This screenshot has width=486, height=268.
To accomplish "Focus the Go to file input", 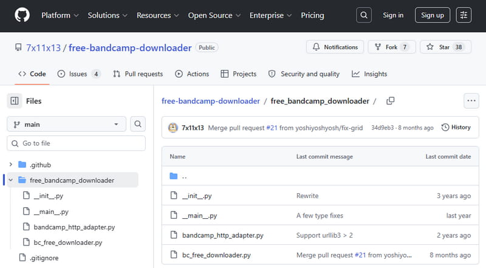I will [x=77, y=143].
